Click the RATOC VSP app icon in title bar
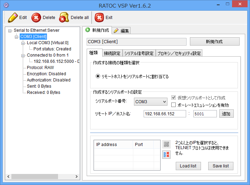The height and width of the screenshot is (185, 250). click(x=6, y=5)
